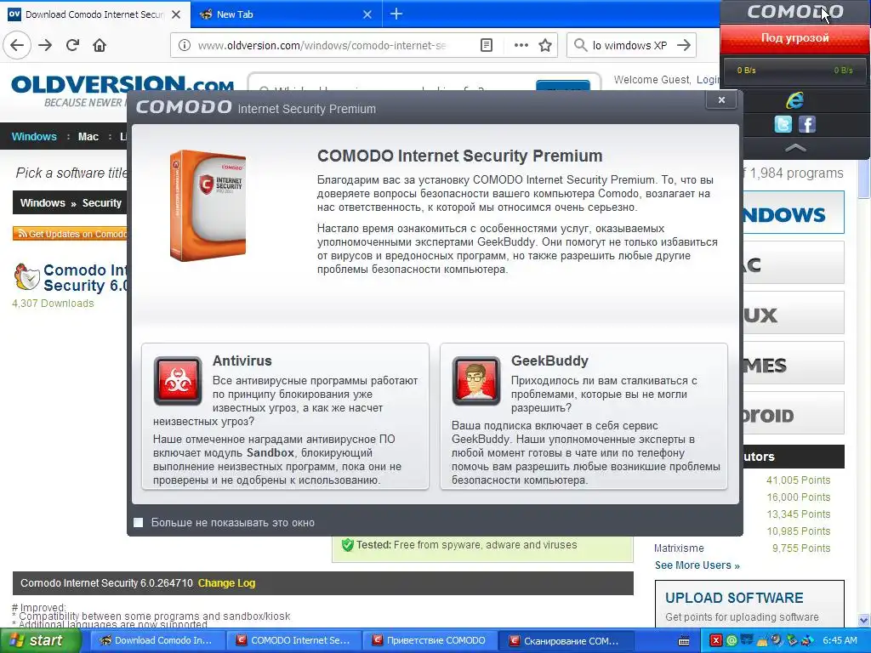Image resolution: width=871 pixels, height=653 pixels.
Task: Open Twitter icon in Comodo widget
Action: tap(783, 124)
